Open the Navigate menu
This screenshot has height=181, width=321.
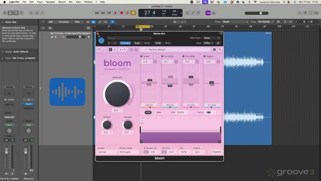[x=50, y=2]
